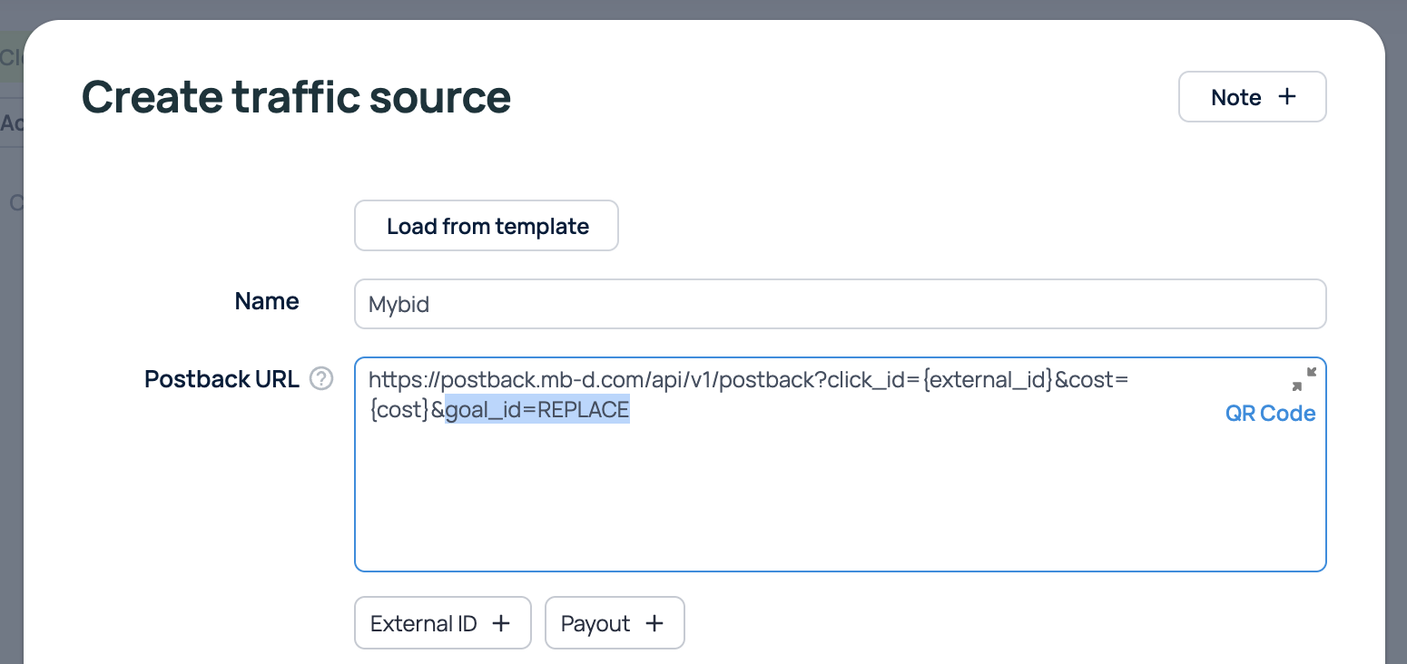Image resolution: width=1407 pixels, height=664 pixels.
Task: Click the collapse arrows icon in Postback URL box
Action: pos(1304,379)
